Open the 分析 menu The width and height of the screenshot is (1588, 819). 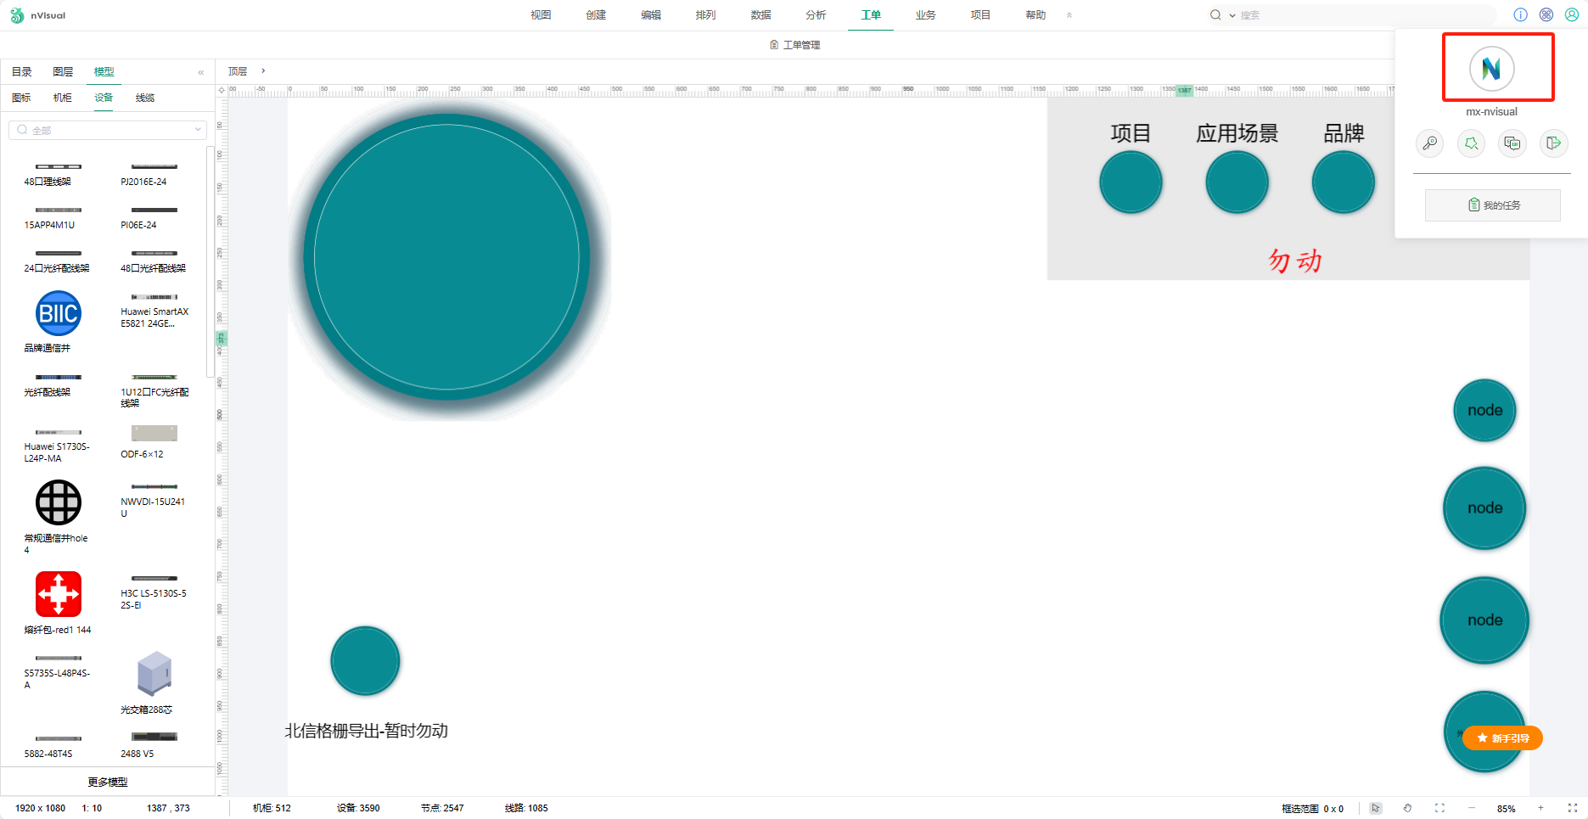click(x=816, y=15)
